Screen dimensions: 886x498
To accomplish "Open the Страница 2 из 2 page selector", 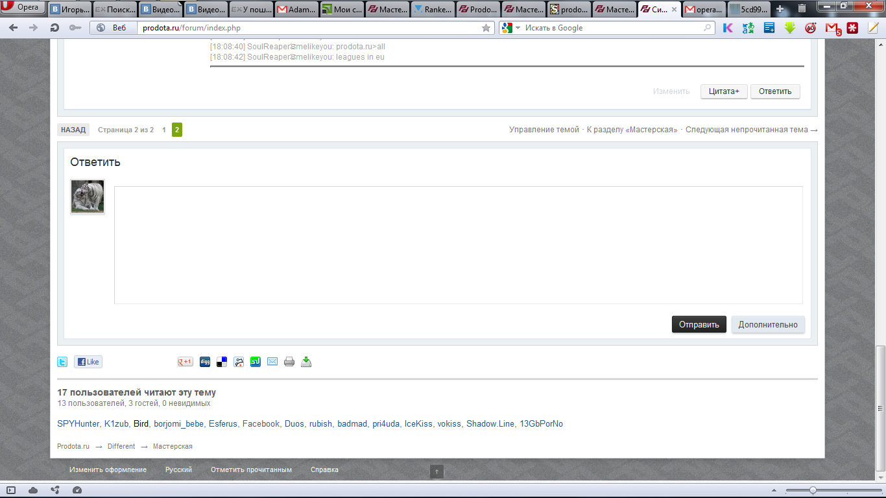I will (x=126, y=130).
